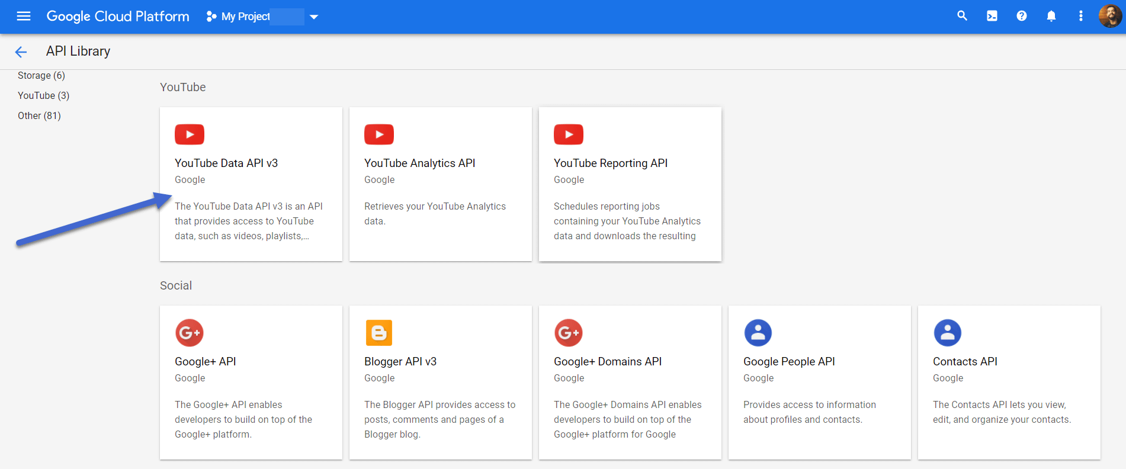
Task: Open the Google People API title
Action: pos(789,361)
